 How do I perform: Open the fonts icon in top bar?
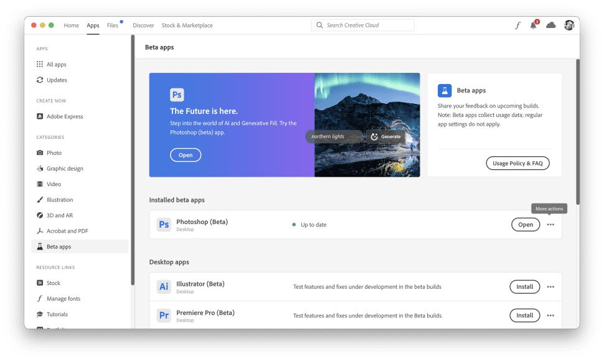coord(517,26)
